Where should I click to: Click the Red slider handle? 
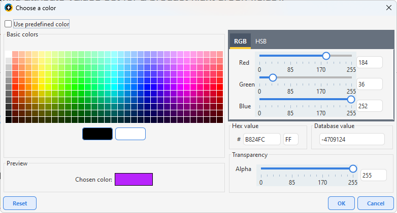tap(326, 56)
